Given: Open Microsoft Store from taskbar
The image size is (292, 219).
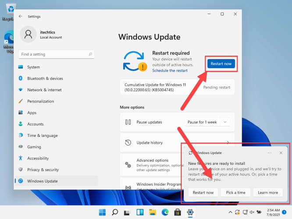Looking at the screenshot, I should [x=178, y=212].
